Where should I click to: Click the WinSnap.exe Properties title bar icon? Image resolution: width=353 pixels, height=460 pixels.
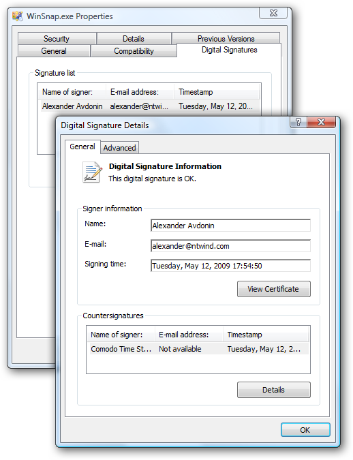pyautogui.click(x=18, y=16)
